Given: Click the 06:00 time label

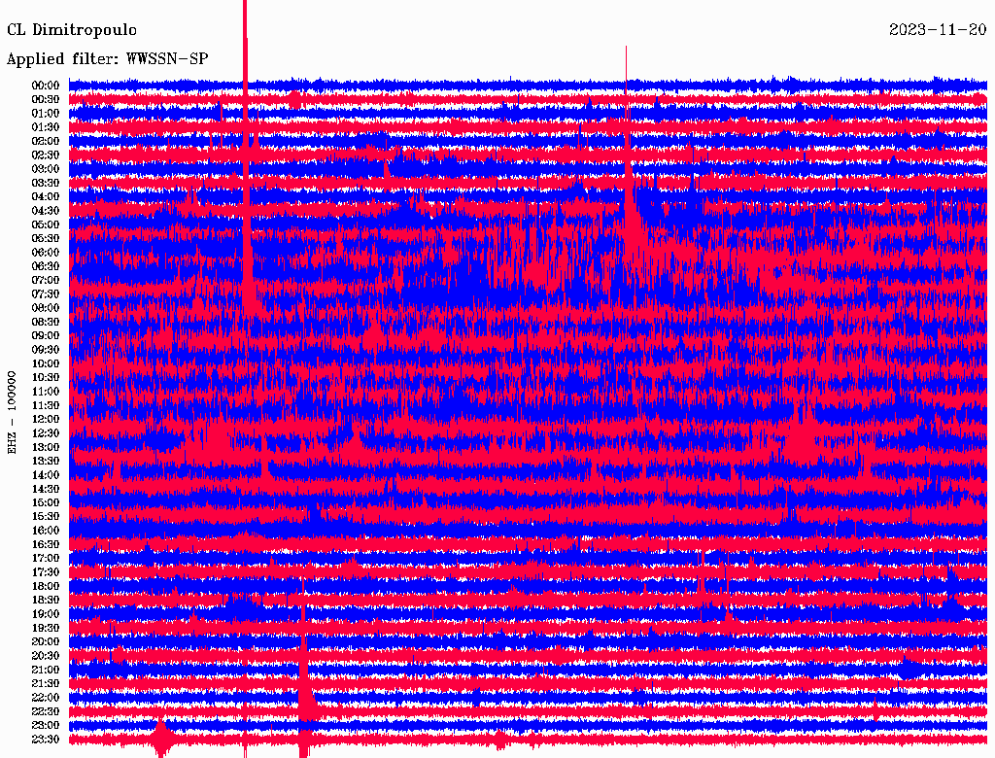Looking at the screenshot, I should coord(46,252).
